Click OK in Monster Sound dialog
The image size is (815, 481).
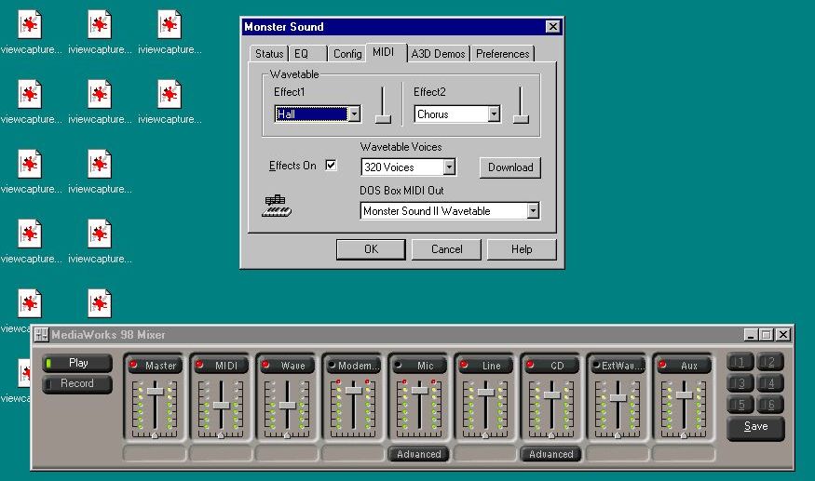[x=371, y=249]
